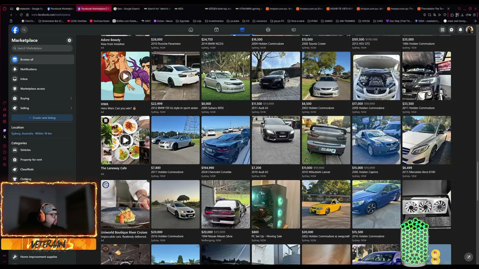Open the Facebook apps grid menu
This screenshot has height=269, width=479.
[x=442, y=30]
